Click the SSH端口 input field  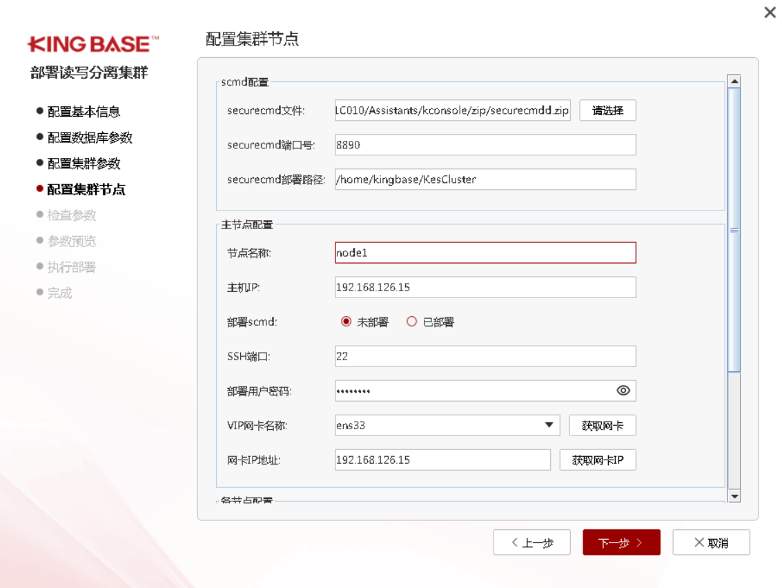tap(485, 356)
